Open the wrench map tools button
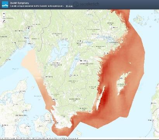The image size is (159, 140). pyautogui.click(x=4, y=21)
